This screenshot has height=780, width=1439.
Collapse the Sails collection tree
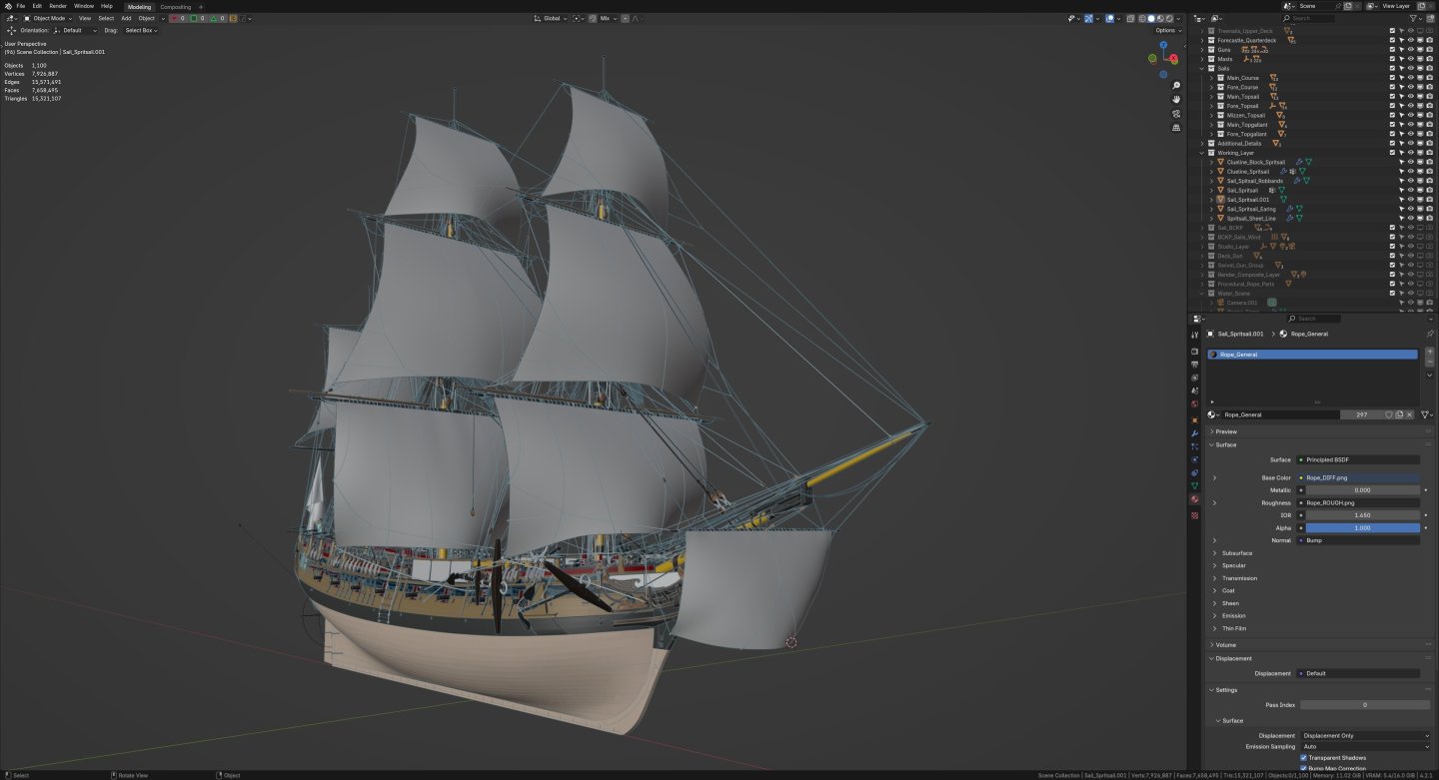pyautogui.click(x=1202, y=69)
